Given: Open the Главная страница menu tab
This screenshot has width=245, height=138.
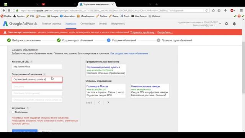Looking at the screenshot, I should pos(52,24).
